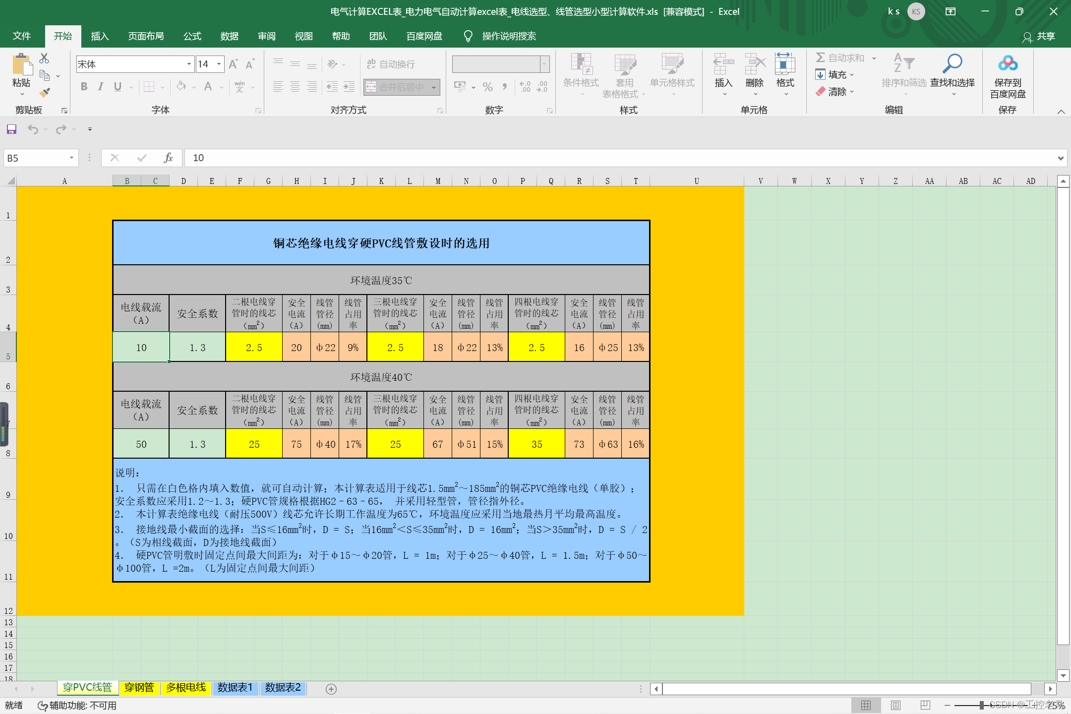
Task: Click the Decrease Decimal icon
Action: 542,87
